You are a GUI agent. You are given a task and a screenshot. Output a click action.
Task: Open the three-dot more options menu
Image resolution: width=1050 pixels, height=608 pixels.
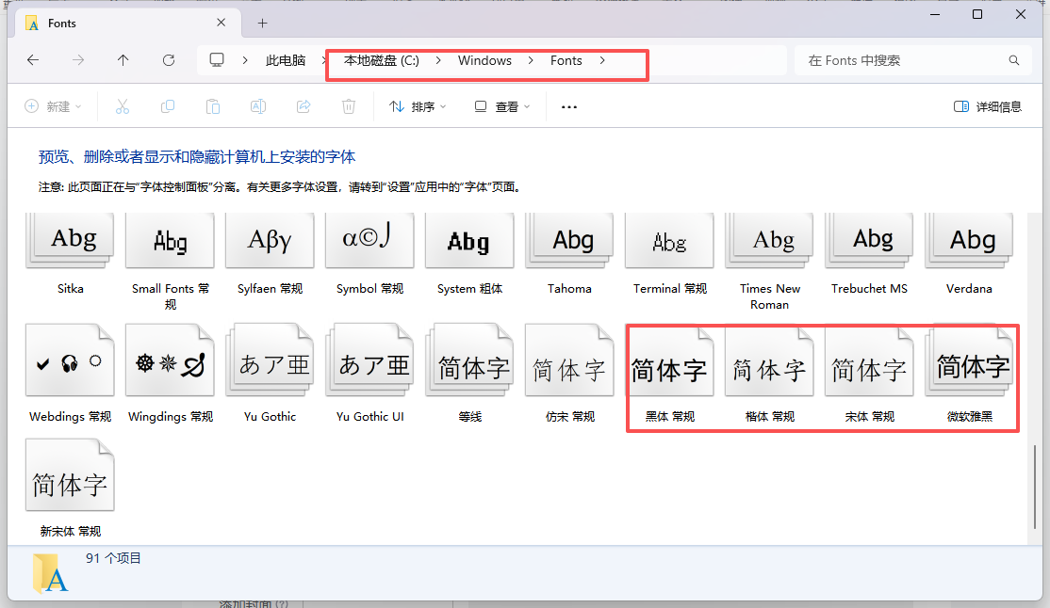569,106
